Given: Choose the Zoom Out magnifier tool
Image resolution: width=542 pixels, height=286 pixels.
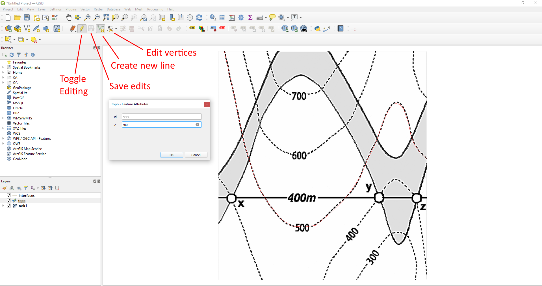Looking at the screenshot, I should pos(97,18).
